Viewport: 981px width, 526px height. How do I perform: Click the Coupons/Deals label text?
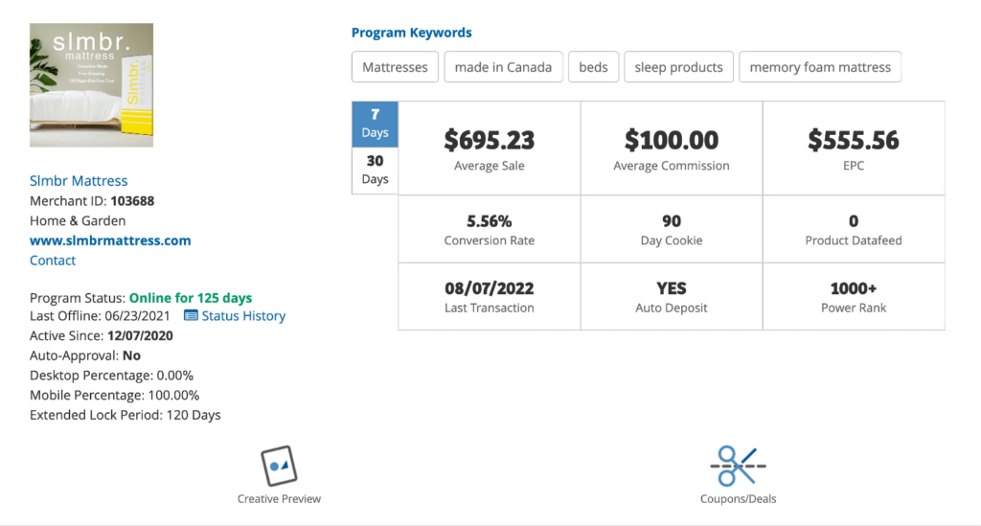coord(738,499)
